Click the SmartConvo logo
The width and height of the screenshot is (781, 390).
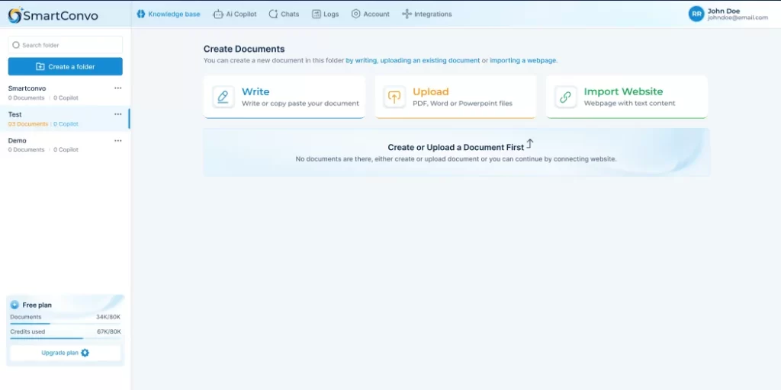pyautogui.click(x=53, y=15)
